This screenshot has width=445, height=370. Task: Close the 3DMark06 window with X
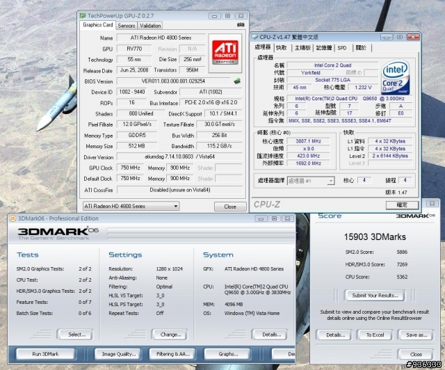coord(287,218)
